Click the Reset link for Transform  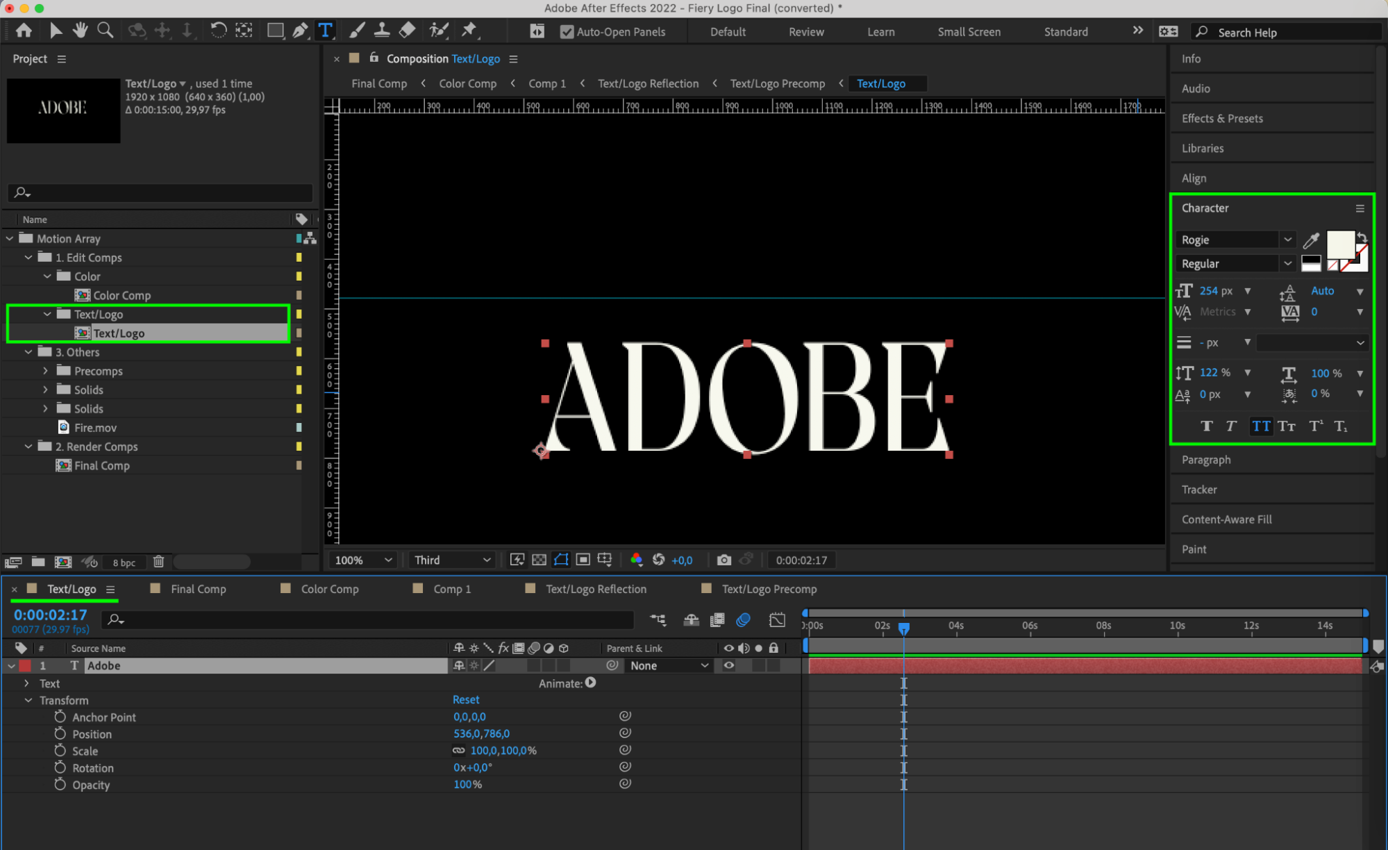point(466,699)
